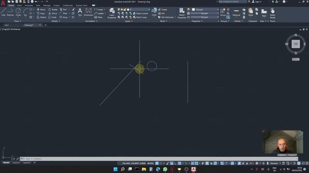Switch to the Start file tab

click(7, 25)
